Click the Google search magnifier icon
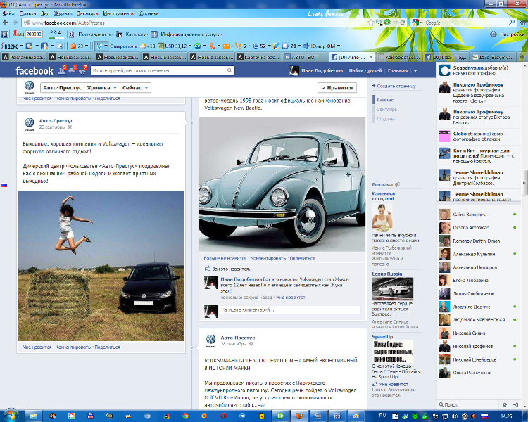 click(512, 23)
